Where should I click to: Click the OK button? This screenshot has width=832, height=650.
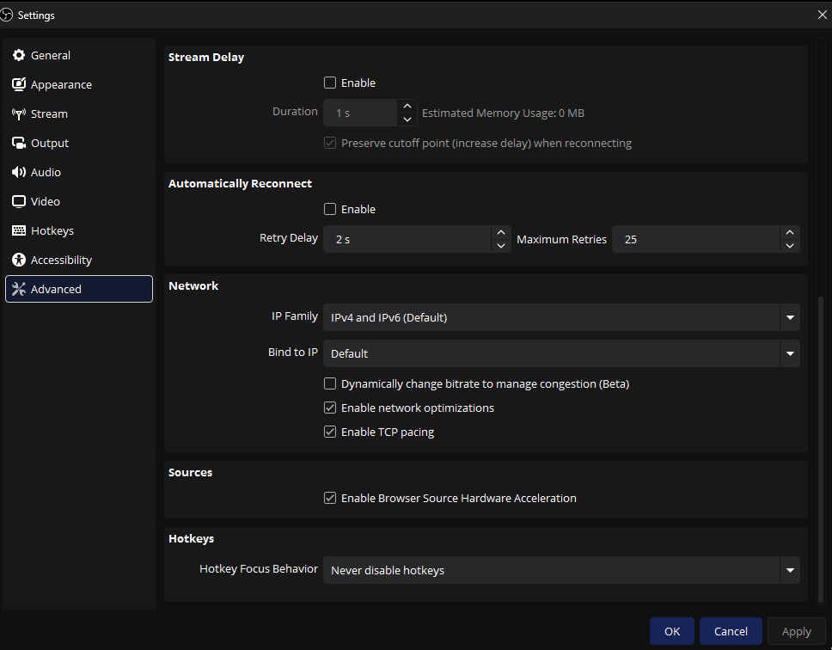click(672, 631)
